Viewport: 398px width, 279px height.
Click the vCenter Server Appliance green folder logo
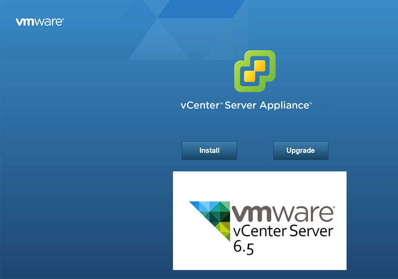254,71
